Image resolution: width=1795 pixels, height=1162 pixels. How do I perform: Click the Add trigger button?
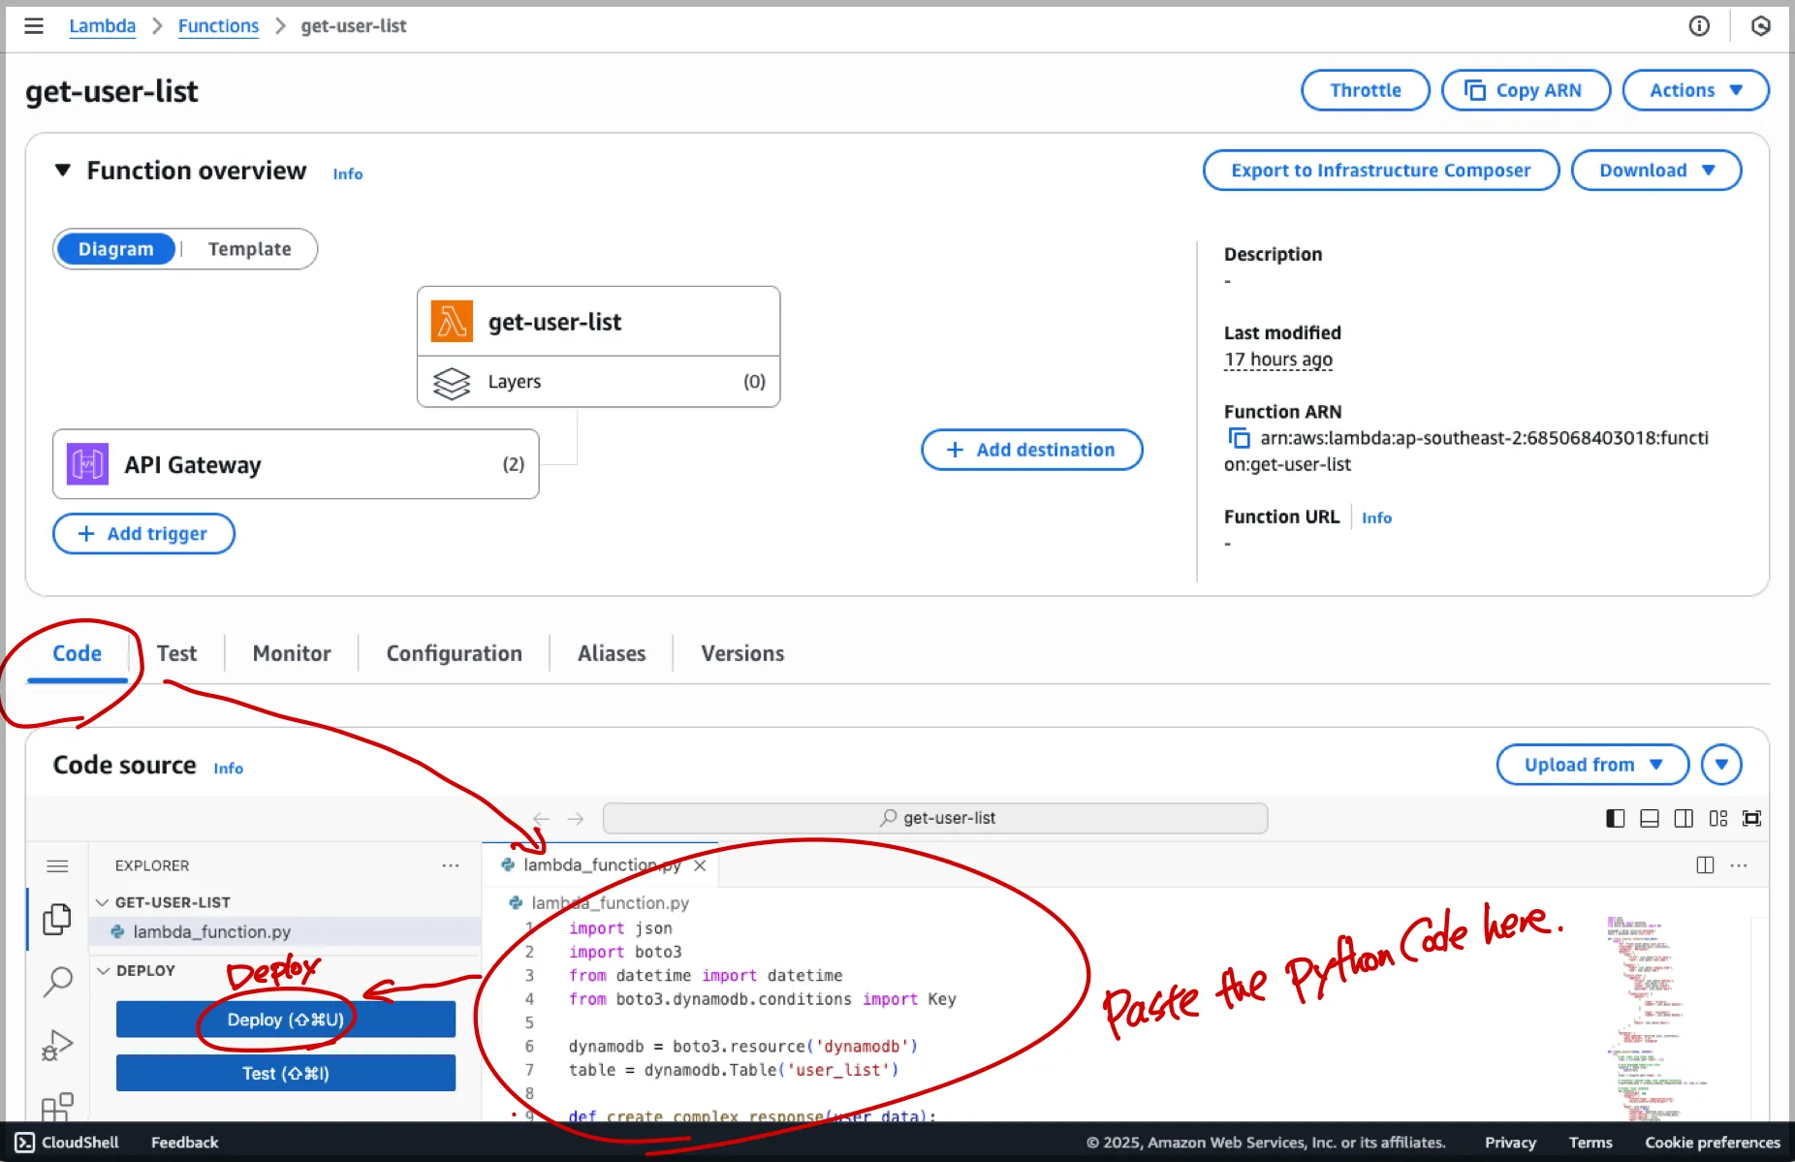click(143, 534)
